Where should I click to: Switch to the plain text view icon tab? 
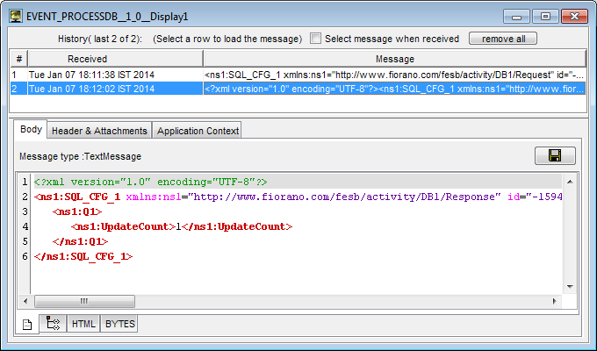coord(26,324)
